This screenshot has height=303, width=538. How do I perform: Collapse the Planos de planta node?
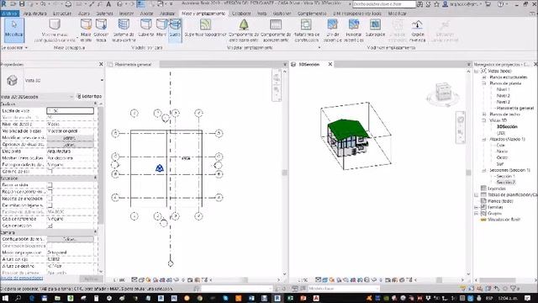(x=484, y=83)
